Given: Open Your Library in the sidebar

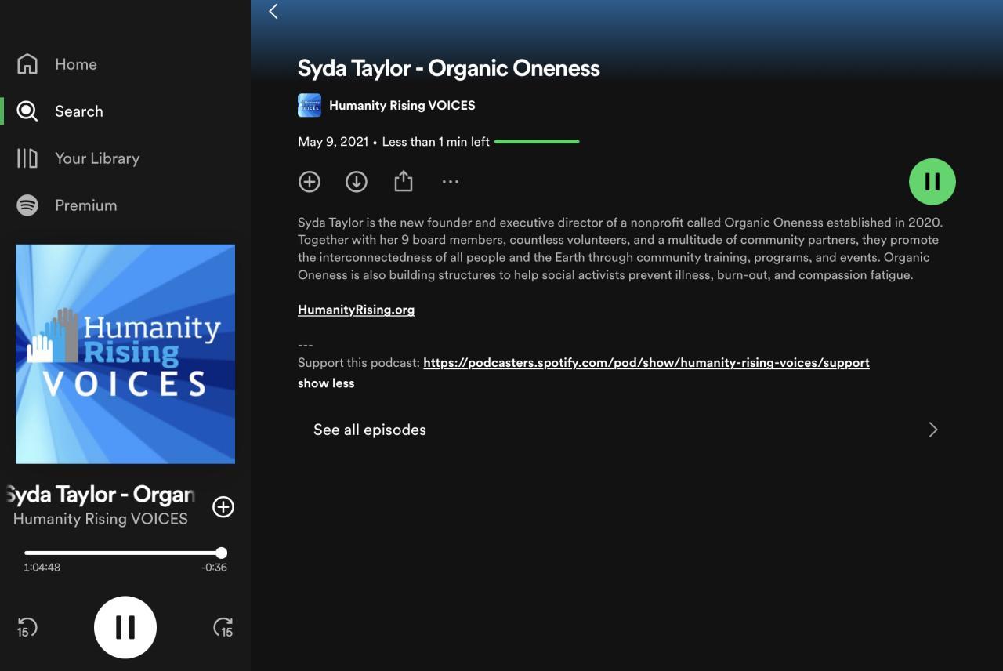Looking at the screenshot, I should click(97, 158).
